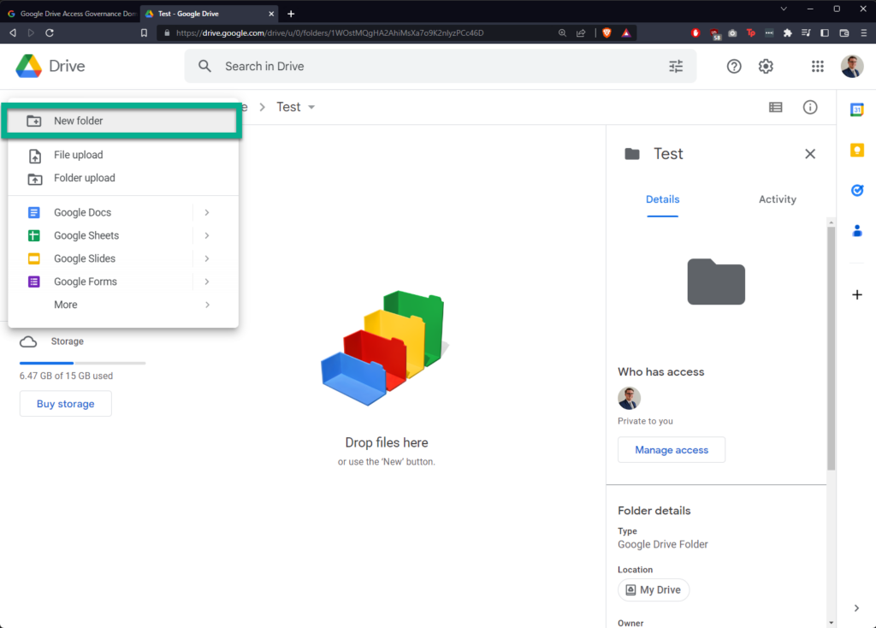Expand Google Slides submenu arrow
This screenshot has width=876, height=628.
coord(207,258)
